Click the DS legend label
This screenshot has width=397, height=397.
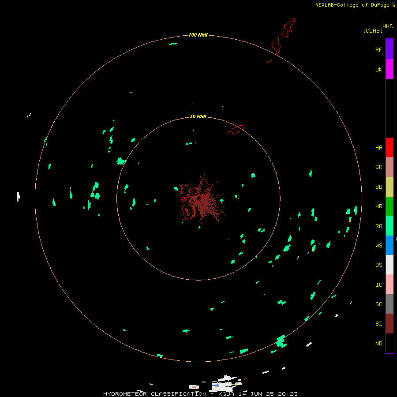[378, 265]
